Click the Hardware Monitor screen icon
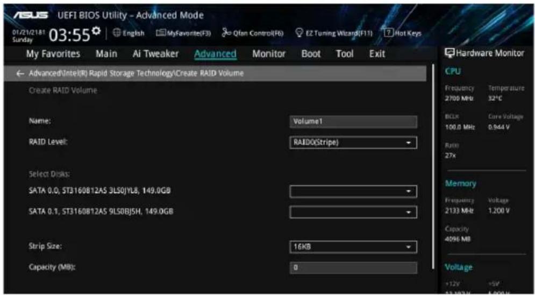This screenshot has width=535, height=295. click(448, 53)
